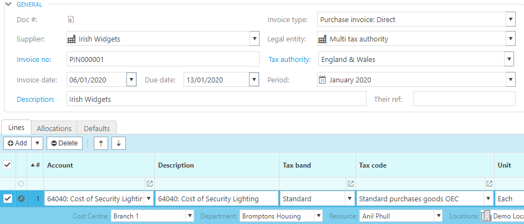Click the calendar icon in the Period field
The width and height of the screenshot is (524, 224).
[322, 80]
